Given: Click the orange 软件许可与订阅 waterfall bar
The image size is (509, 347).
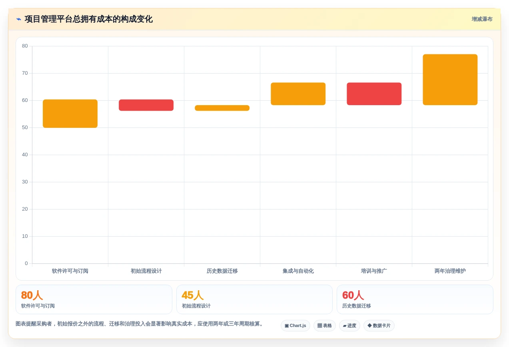Looking at the screenshot, I should [x=70, y=114].
